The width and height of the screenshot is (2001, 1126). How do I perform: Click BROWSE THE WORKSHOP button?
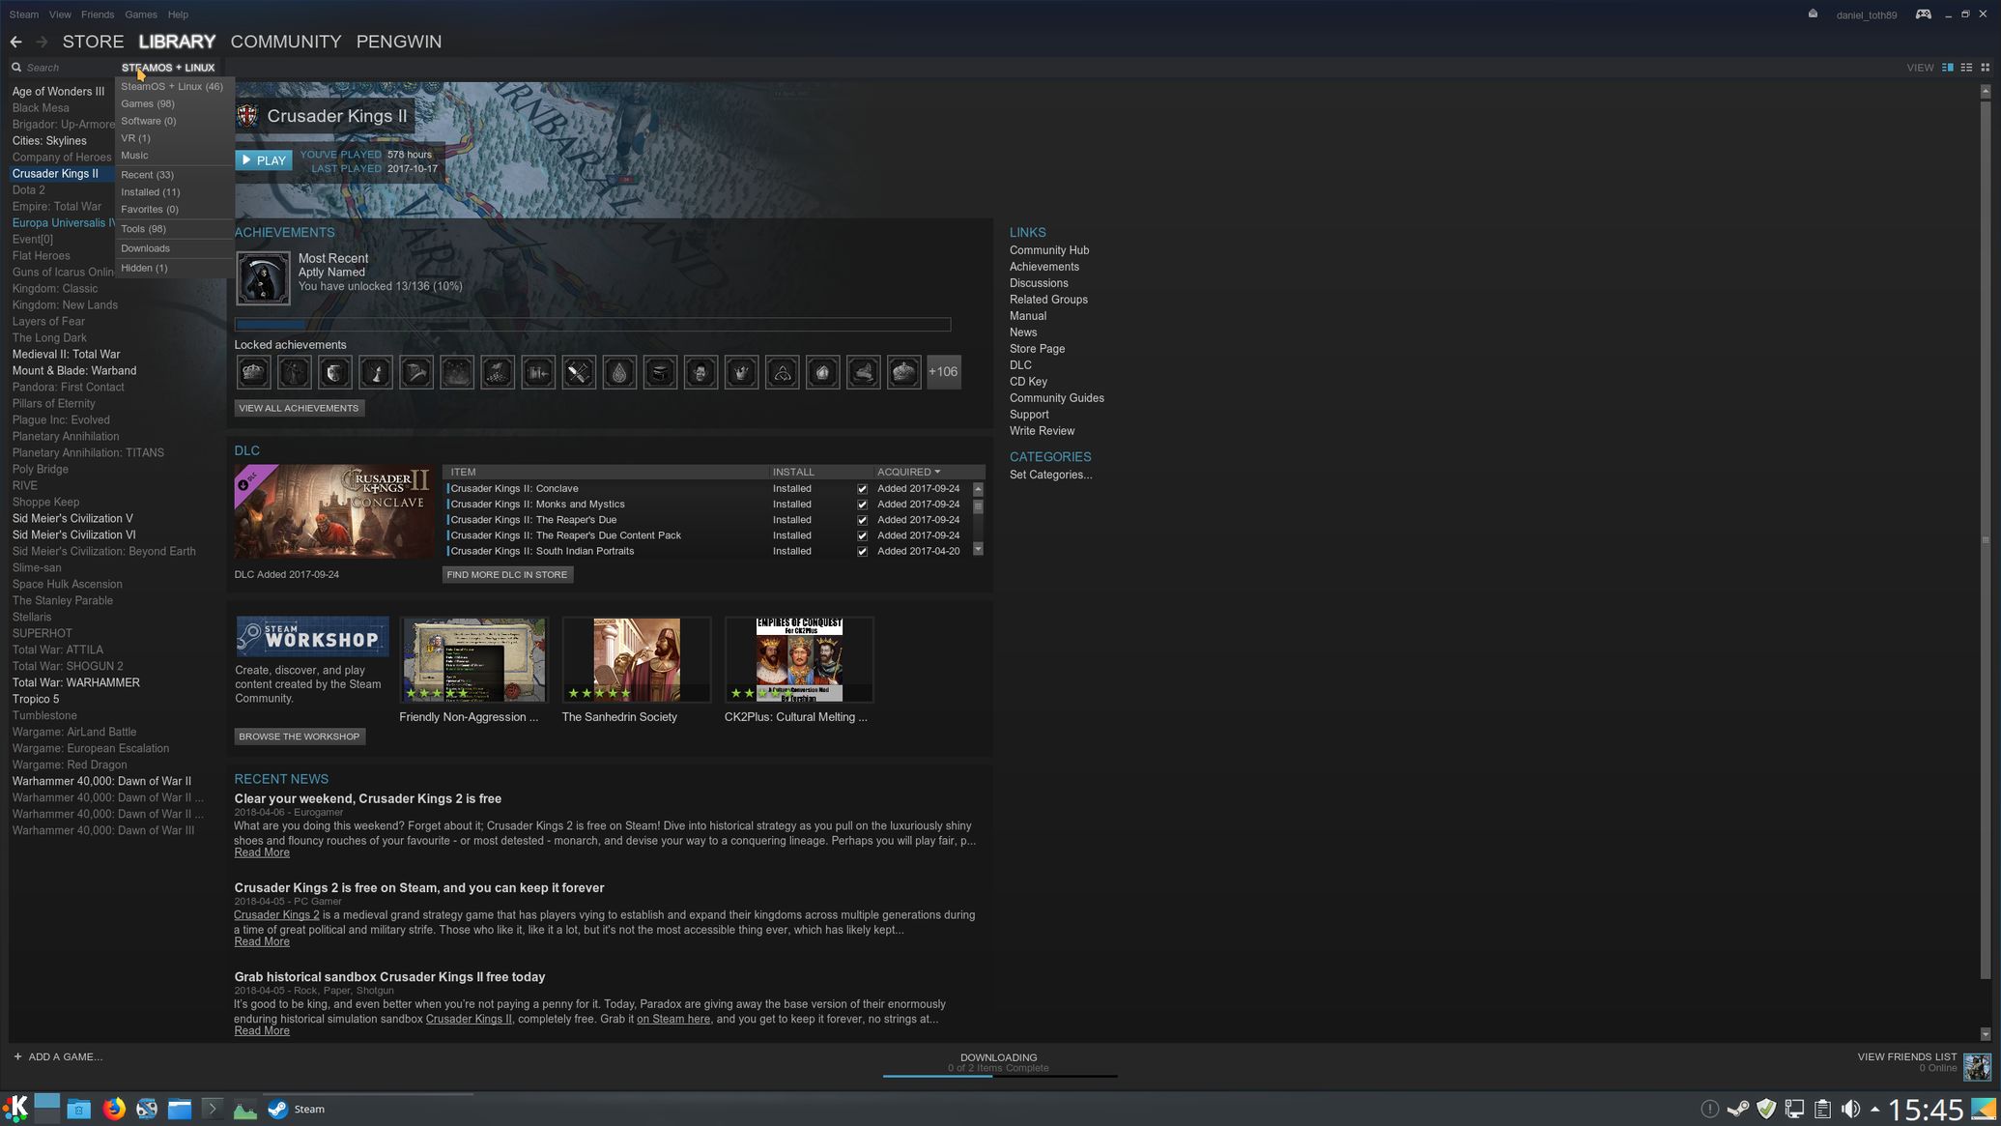coord(300,736)
